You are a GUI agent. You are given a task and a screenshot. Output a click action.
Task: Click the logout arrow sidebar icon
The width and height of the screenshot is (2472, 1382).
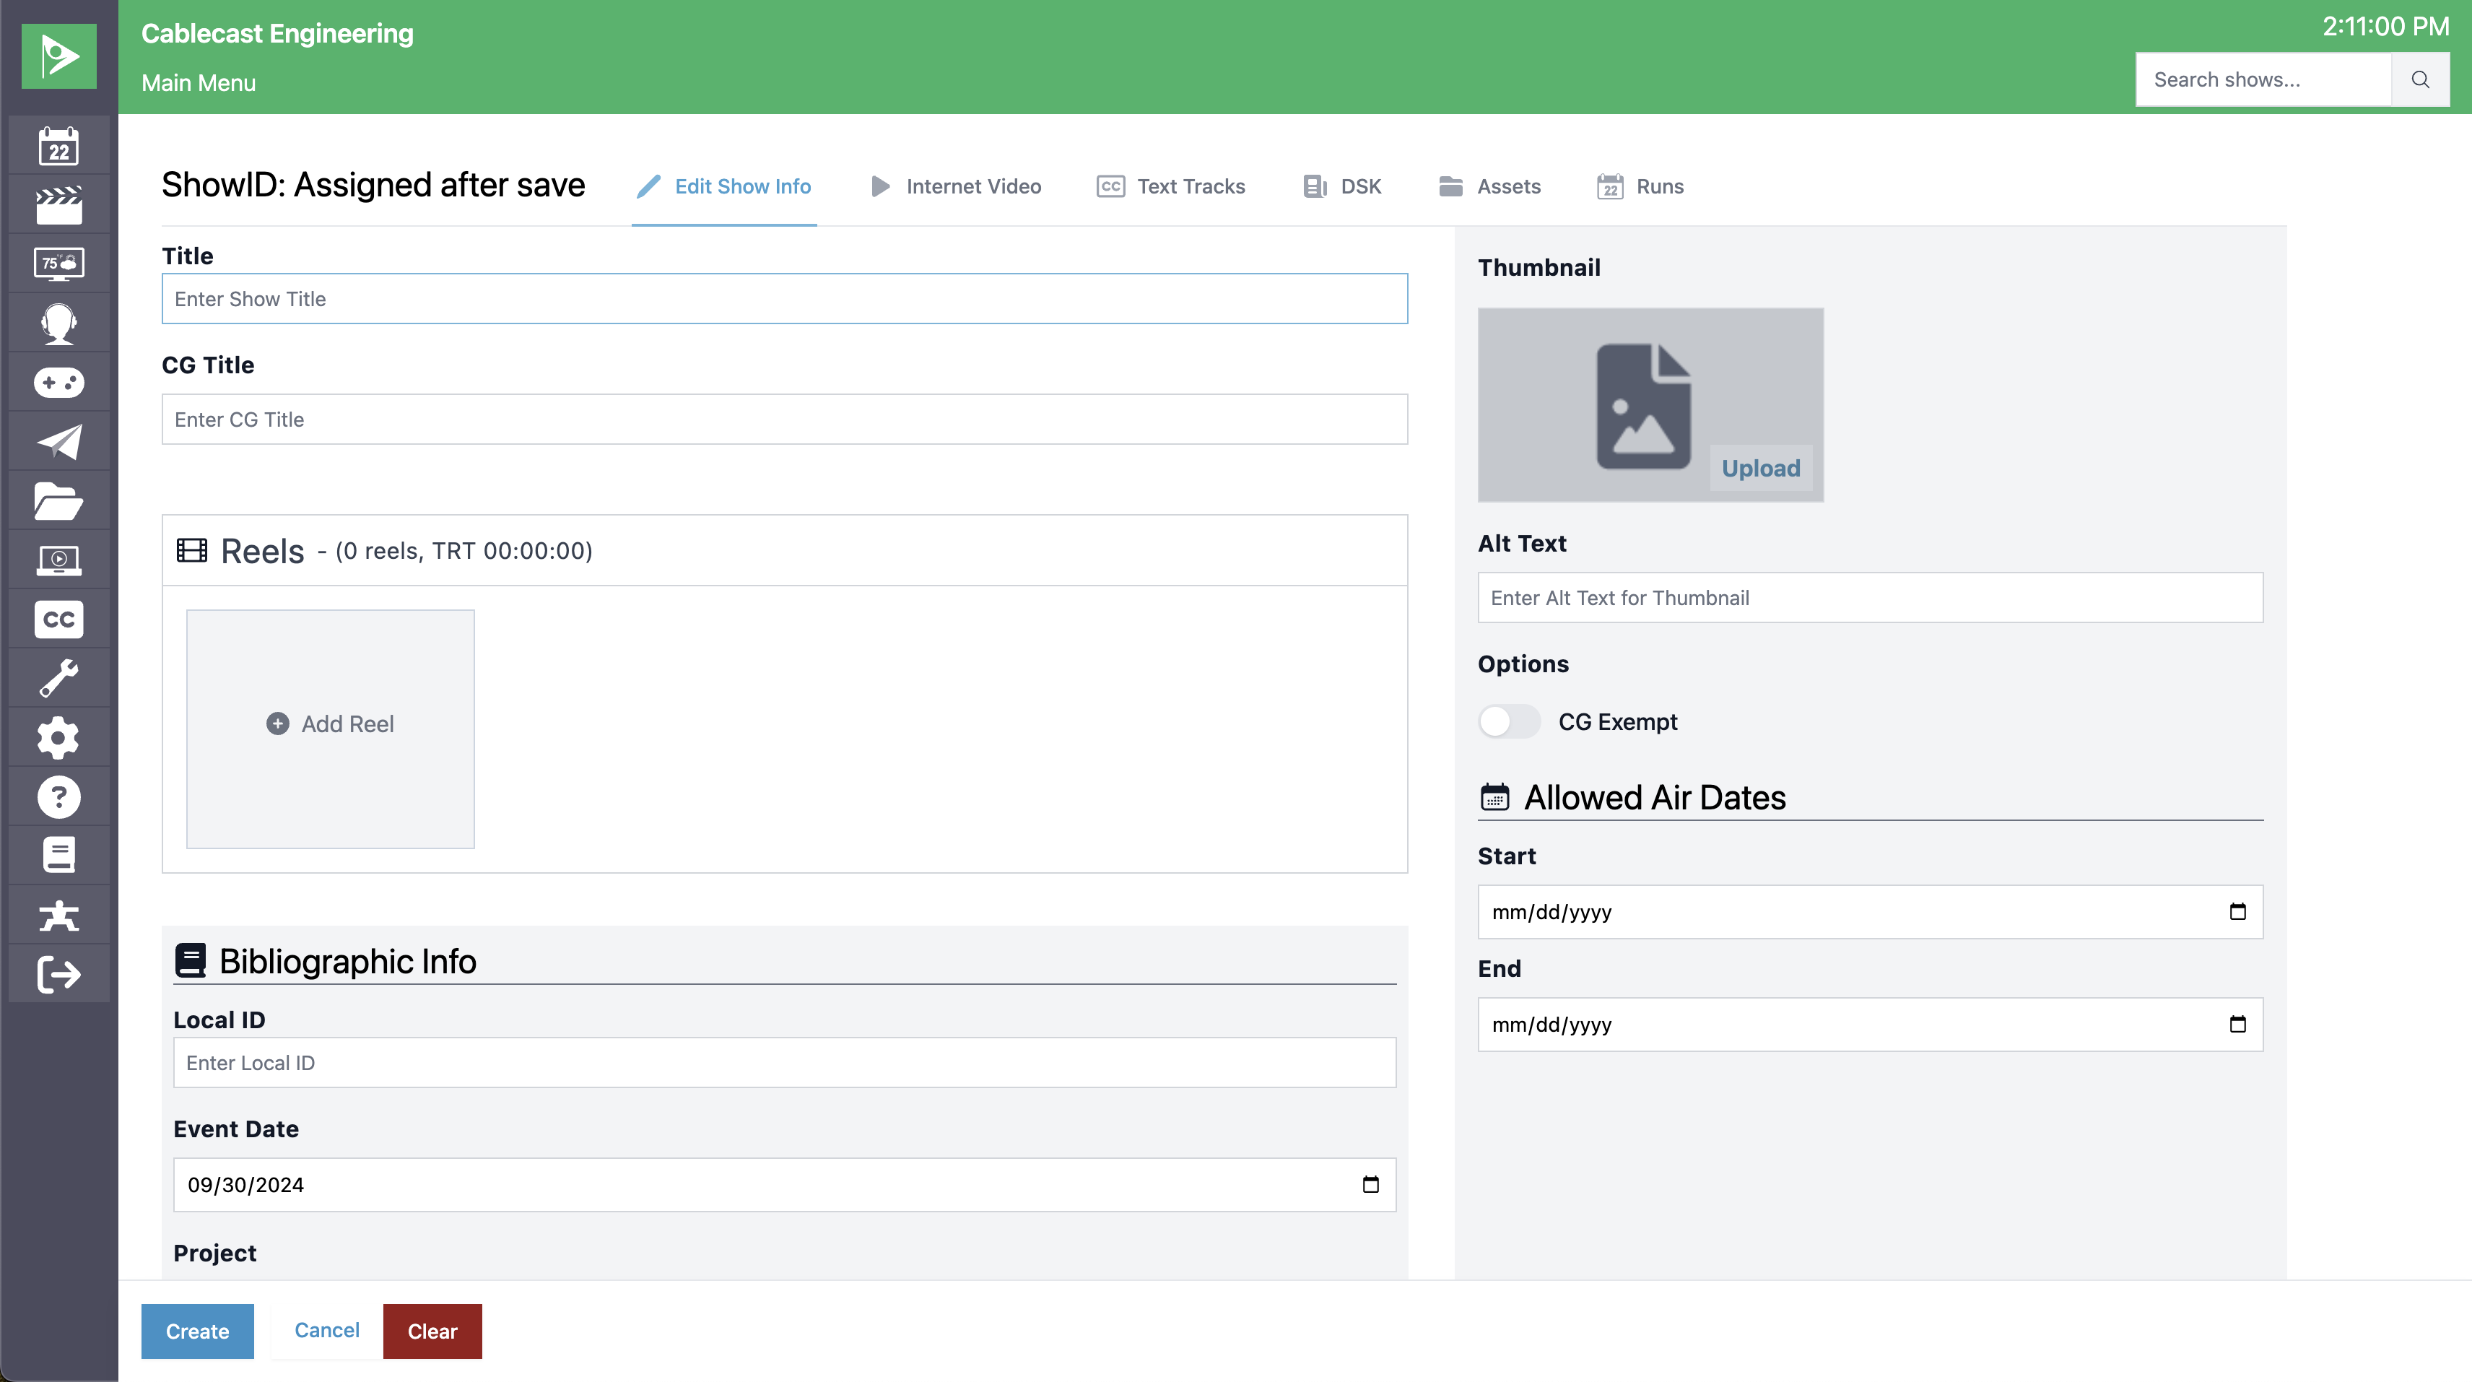58,974
